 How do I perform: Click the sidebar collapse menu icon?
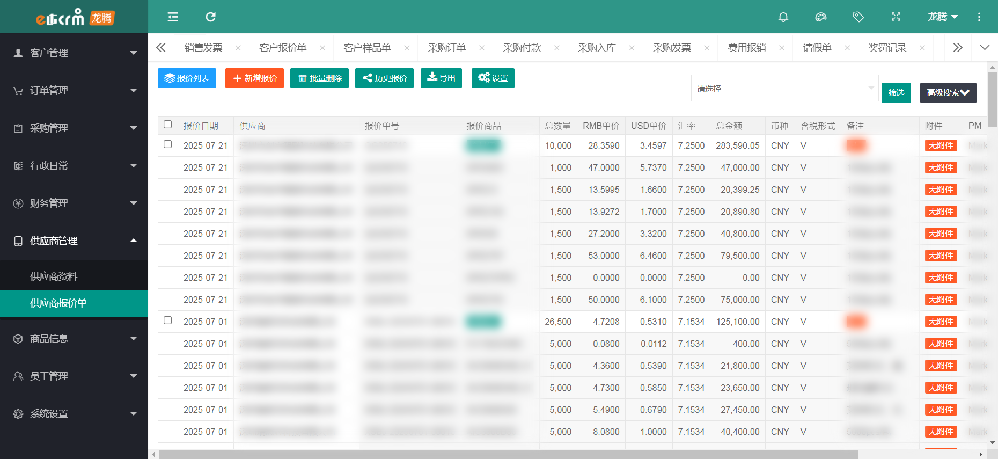point(173,17)
